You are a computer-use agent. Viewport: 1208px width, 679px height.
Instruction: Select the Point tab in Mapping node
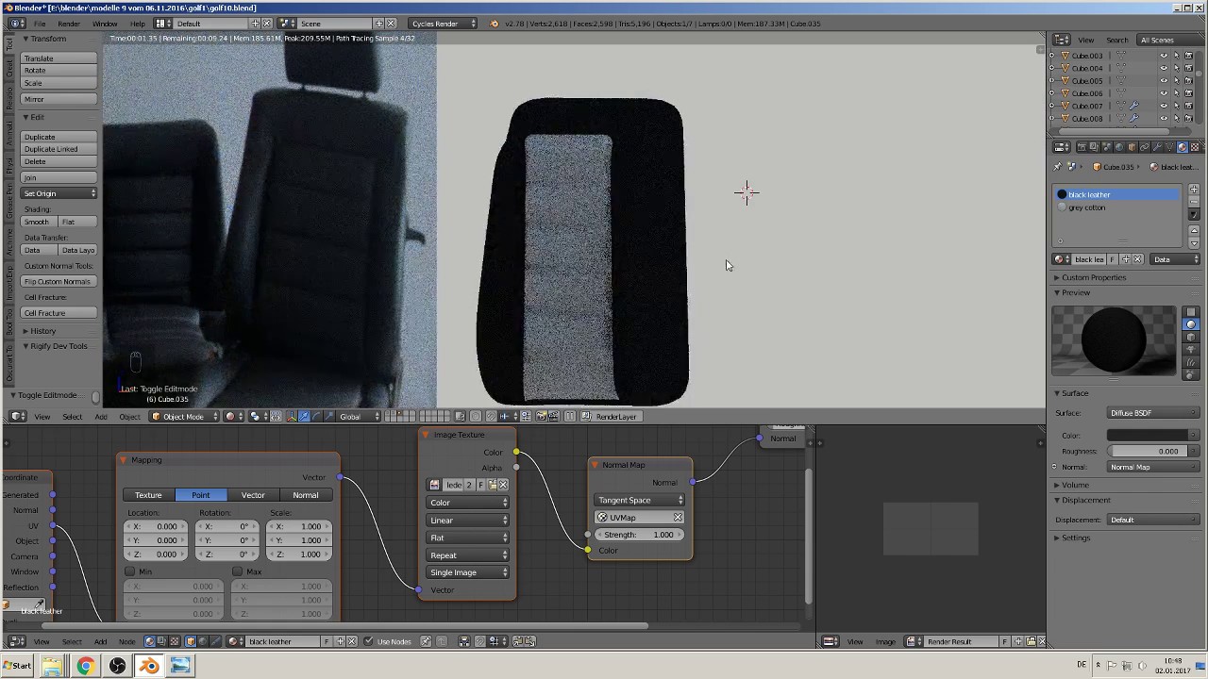(201, 495)
